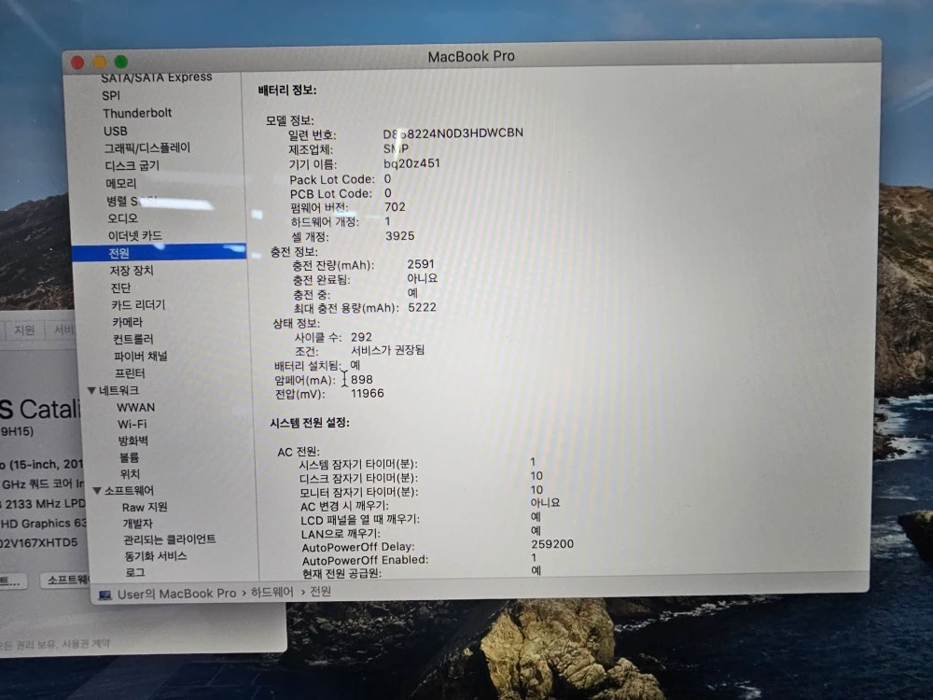
Task: Select 로그 under 소프트웨어
Action: coord(135,572)
